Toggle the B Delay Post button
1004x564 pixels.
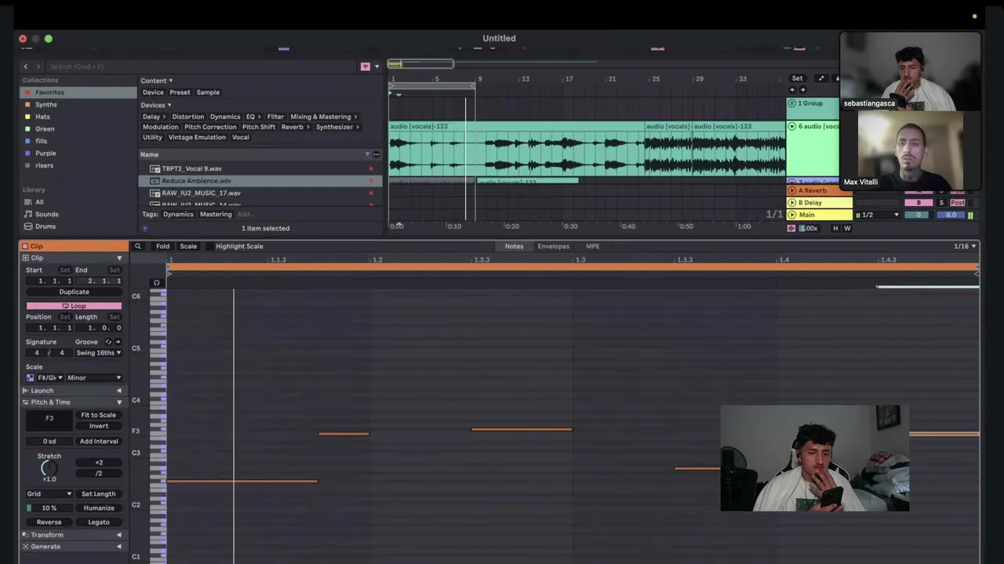coord(958,203)
